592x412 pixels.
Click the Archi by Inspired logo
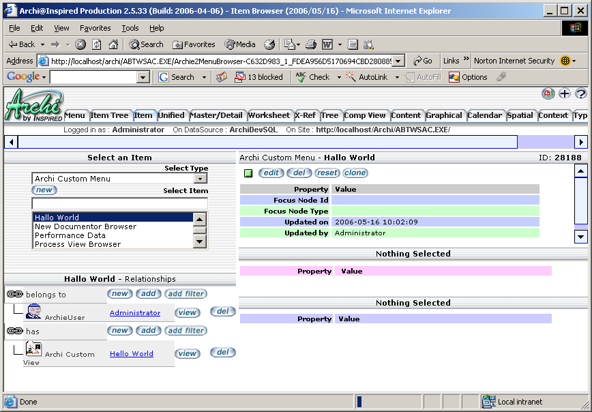pyautogui.click(x=33, y=106)
